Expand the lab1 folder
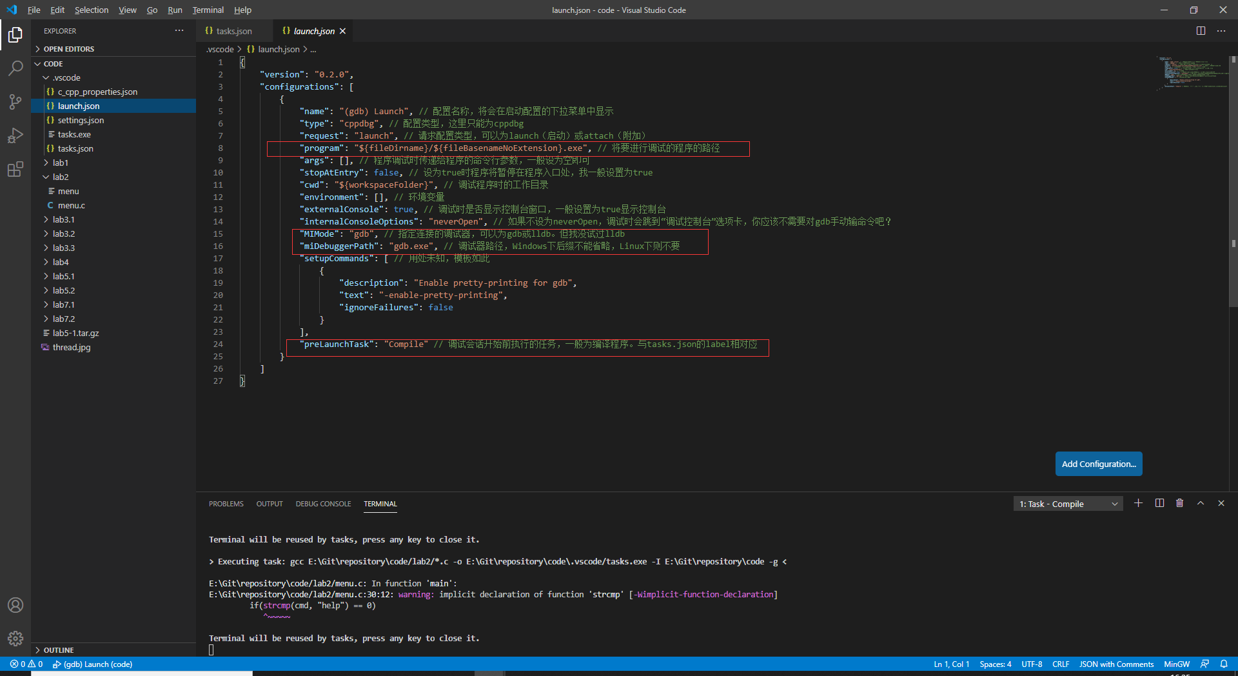1238x676 pixels. [x=61, y=163]
